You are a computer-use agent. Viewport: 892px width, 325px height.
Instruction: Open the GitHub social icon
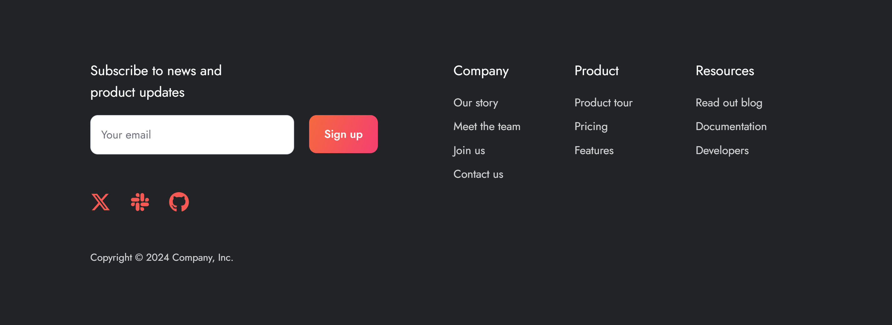179,202
